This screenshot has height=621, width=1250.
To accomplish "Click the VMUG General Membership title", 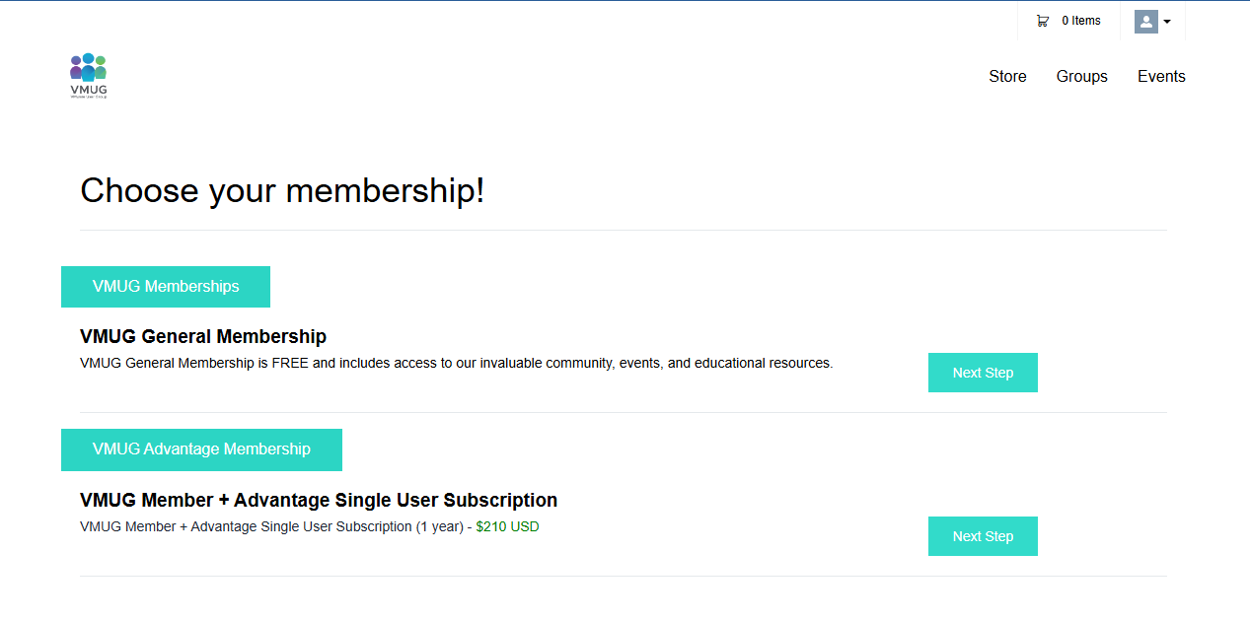I will [203, 336].
